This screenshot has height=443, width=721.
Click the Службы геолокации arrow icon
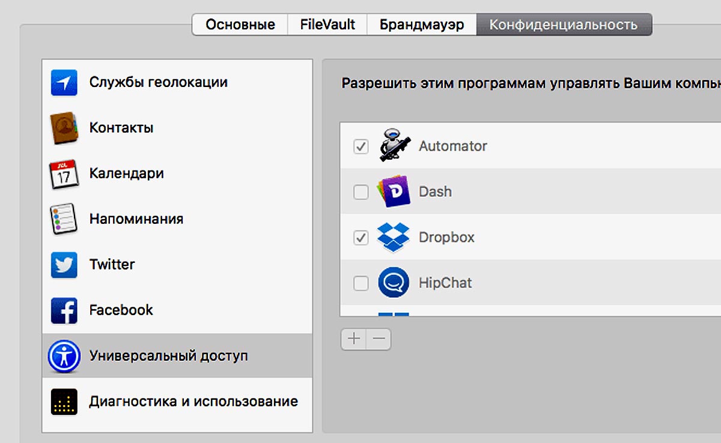click(x=64, y=82)
